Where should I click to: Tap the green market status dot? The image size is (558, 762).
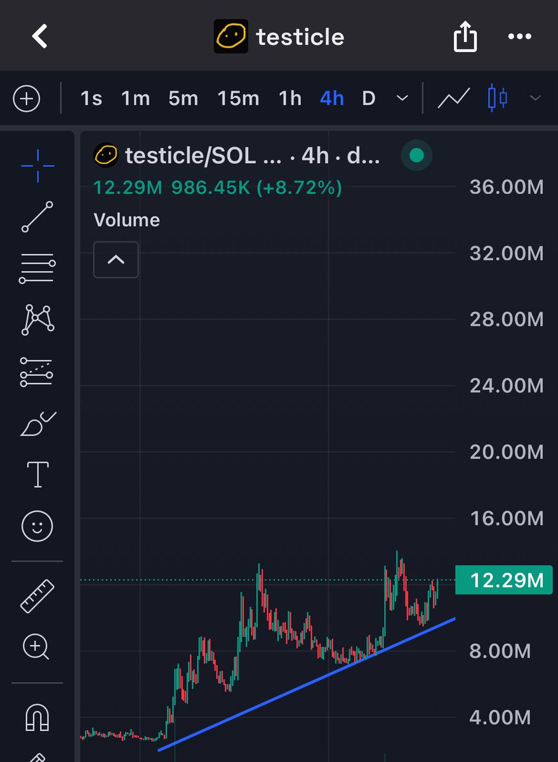[x=416, y=155]
